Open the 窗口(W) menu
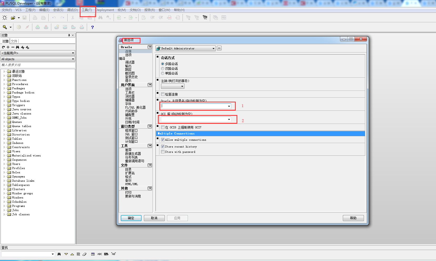This screenshot has width=436, height=261. pyautogui.click(x=164, y=10)
